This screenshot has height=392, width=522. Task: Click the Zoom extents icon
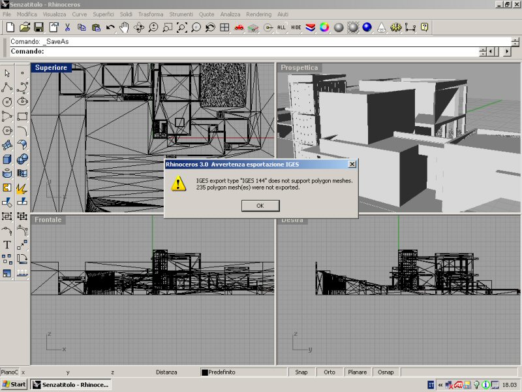click(182, 27)
